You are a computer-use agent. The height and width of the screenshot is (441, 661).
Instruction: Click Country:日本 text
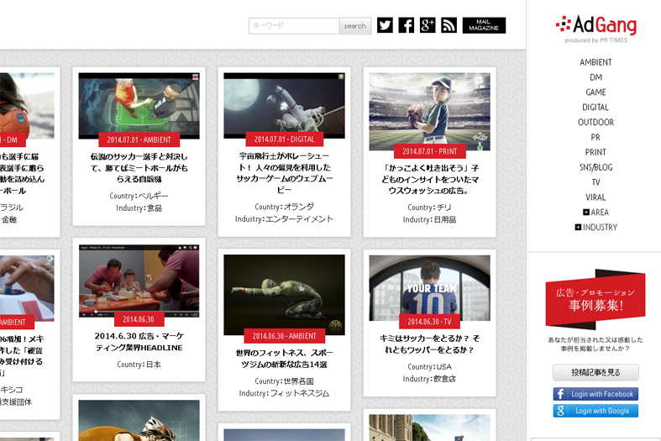(139, 365)
